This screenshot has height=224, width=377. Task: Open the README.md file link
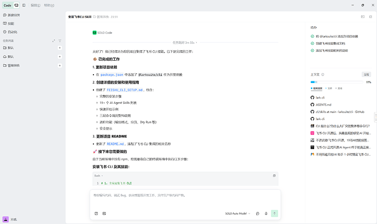(x=115, y=144)
